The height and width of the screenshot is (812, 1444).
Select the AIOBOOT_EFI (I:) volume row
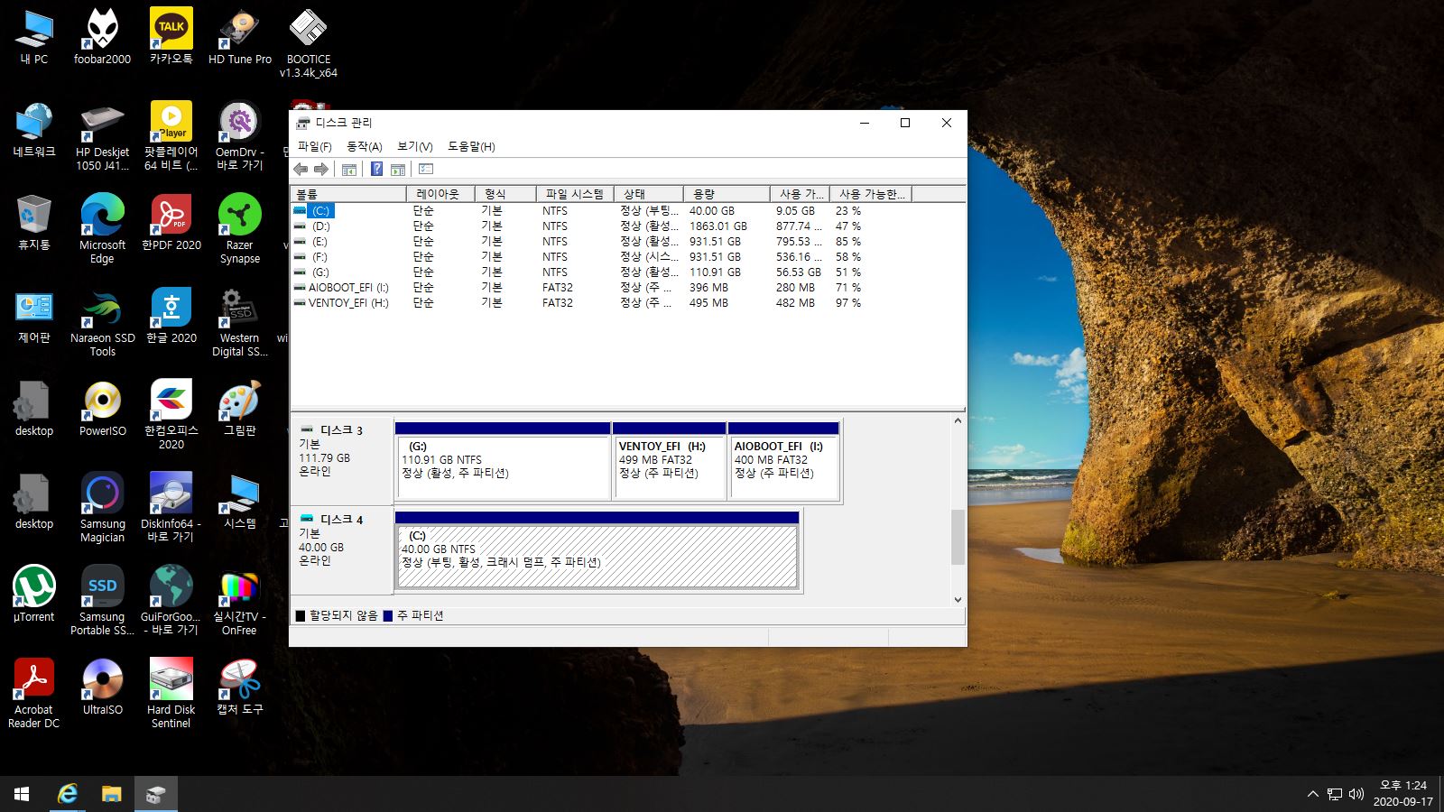[x=627, y=287]
